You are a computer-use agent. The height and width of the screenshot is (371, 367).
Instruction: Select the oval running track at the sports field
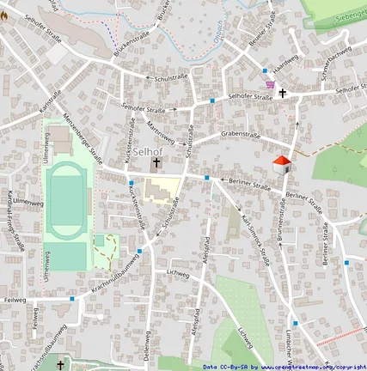[66, 200]
